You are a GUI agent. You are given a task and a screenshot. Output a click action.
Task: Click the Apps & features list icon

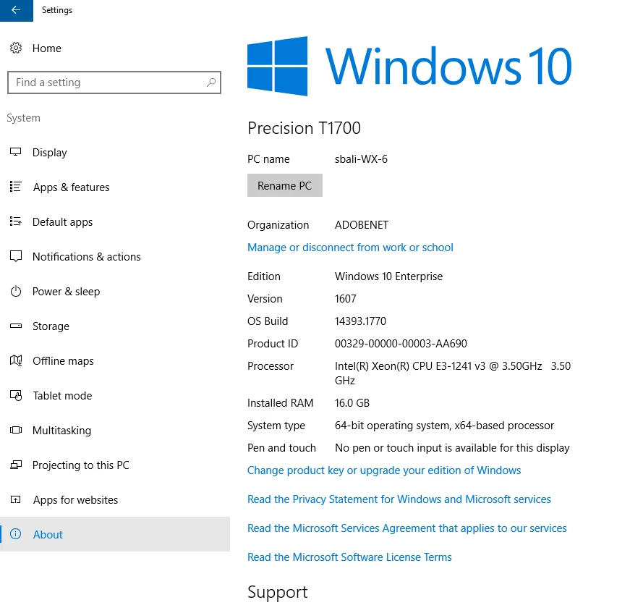(16, 187)
